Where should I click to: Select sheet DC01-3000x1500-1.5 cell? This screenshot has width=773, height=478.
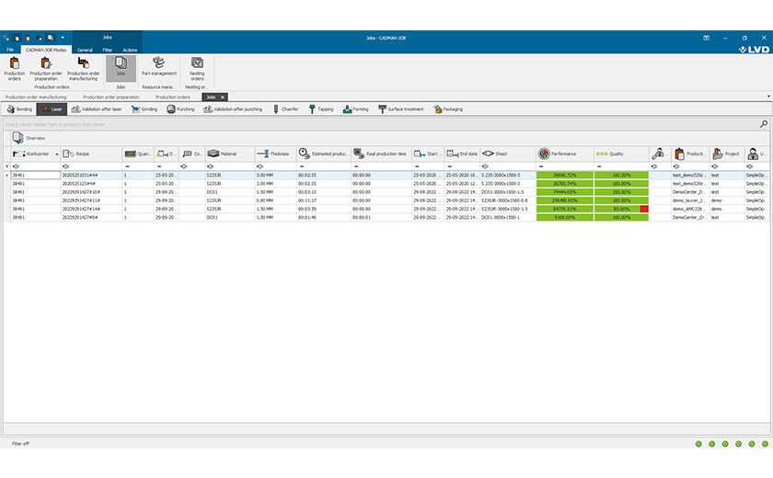tap(508, 192)
